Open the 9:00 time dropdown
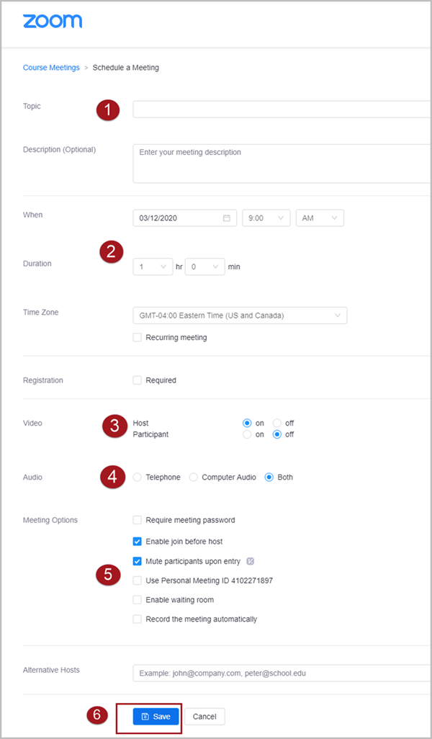 (266, 218)
